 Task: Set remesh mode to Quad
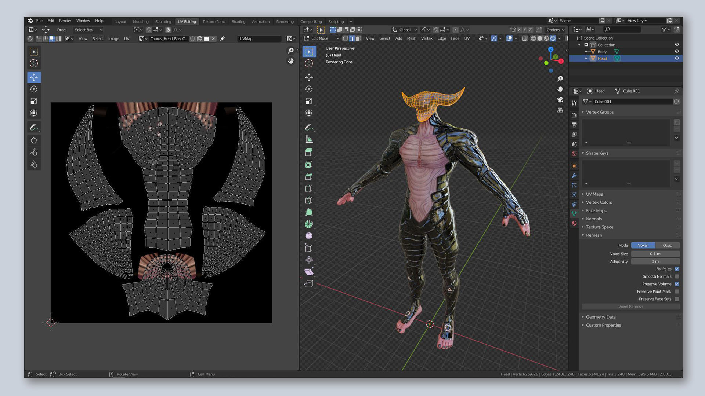[x=668, y=245]
